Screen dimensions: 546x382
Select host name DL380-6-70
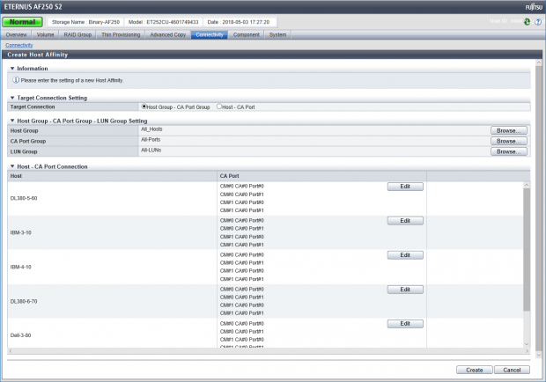(x=24, y=301)
